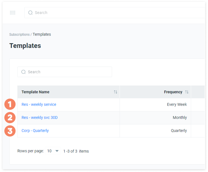Click magnifier icon in templates search box
Viewport: 208px width, 172px height.
tap(23, 72)
